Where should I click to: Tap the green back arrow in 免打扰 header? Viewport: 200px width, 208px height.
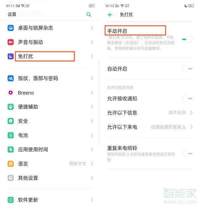click(x=110, y=15)
